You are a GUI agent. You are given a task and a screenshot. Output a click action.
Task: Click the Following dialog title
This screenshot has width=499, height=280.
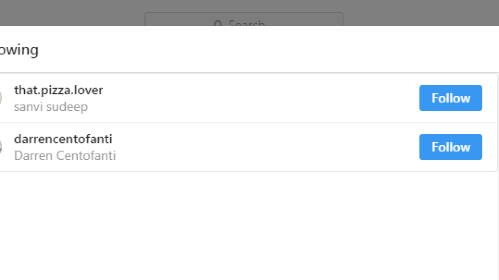[x=19, y=50]
